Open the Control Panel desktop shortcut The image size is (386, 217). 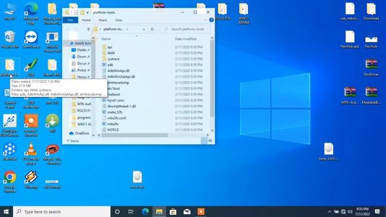pos(10,98)
